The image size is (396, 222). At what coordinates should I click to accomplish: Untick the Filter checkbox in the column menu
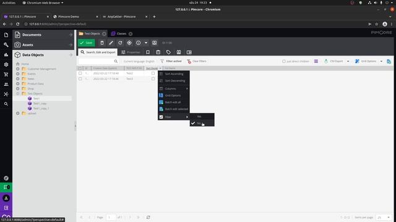point(161,117)
